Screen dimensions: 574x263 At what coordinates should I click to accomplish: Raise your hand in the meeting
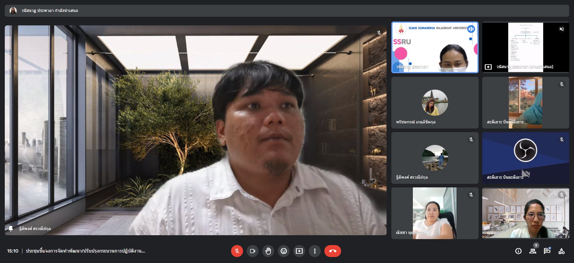click(x=268, y=251)
